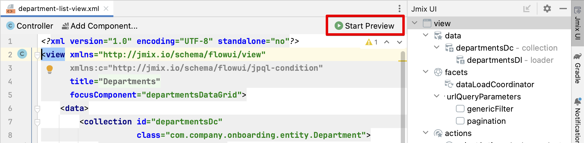
Task: Click the Jmix UI panel gear icon
Action: point(547,9)
